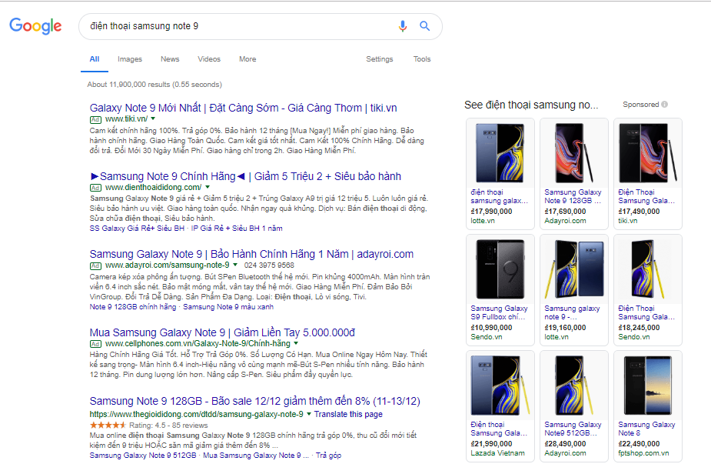Expand dropdown arrow next to www.tiki.vn/
Viewport: 711px width, 474px height.
pyautogui.click(x=153, y=119)
